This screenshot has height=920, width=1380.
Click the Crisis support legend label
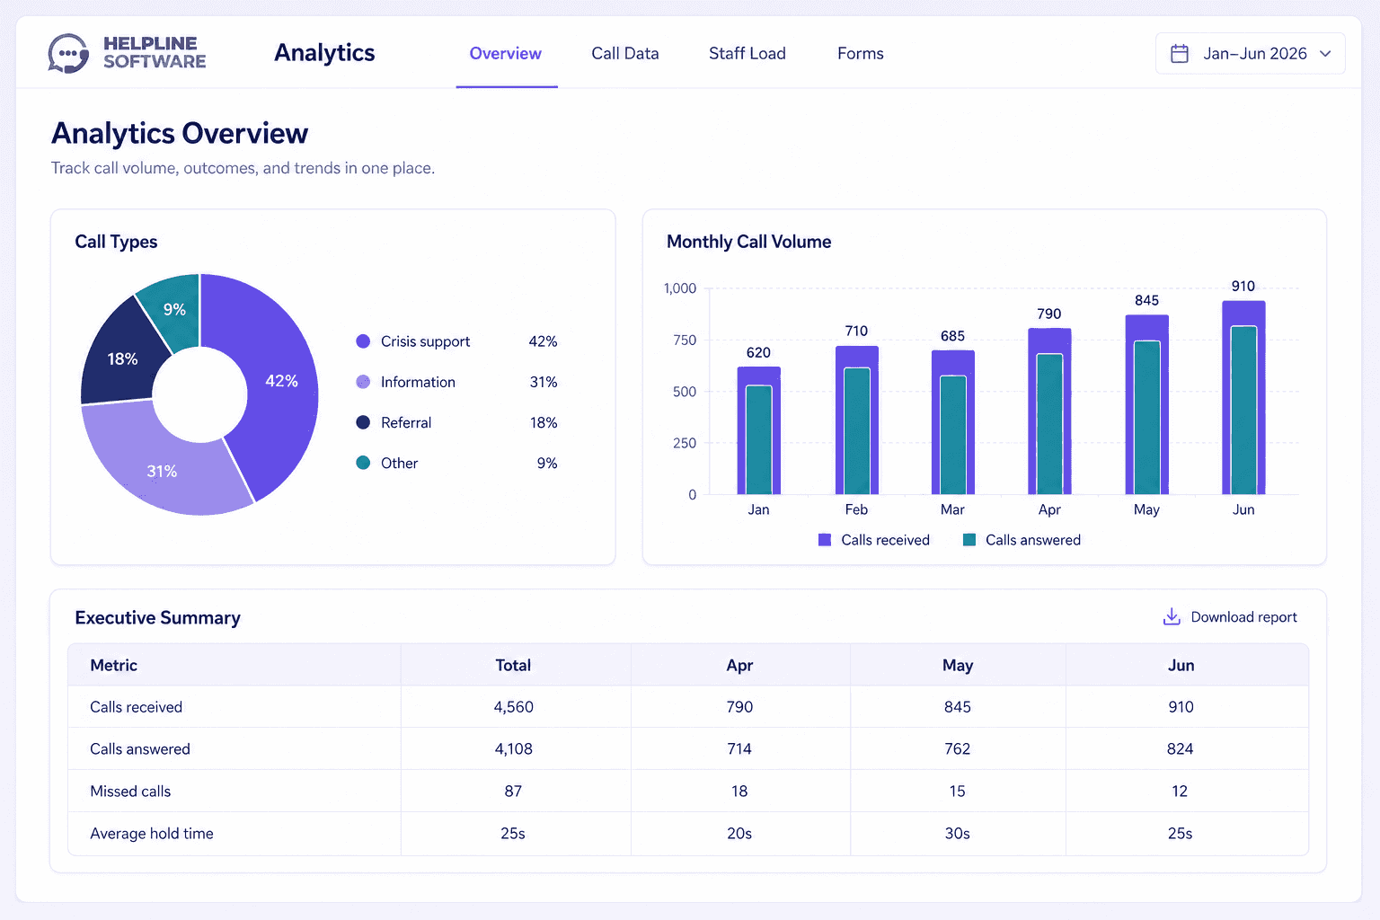point(425,341)
